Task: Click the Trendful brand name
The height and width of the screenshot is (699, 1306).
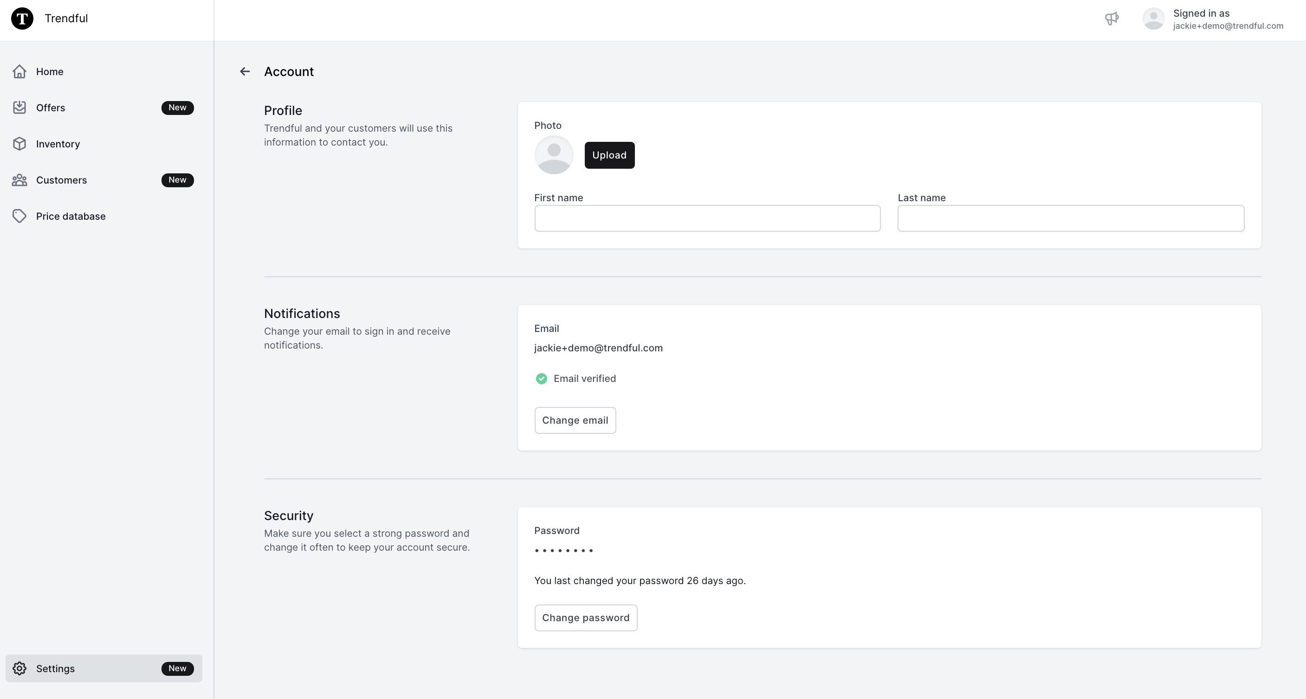Action: point(66,18)
